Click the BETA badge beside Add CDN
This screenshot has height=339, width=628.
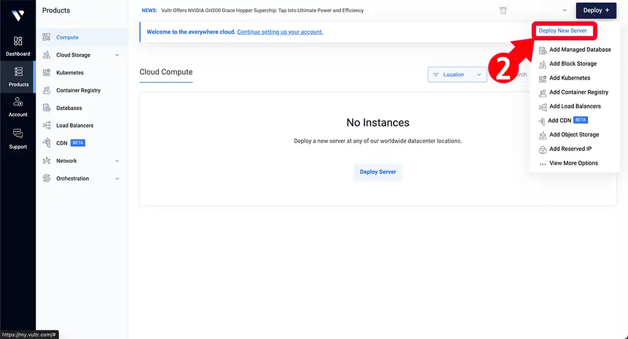pos(581,120)
